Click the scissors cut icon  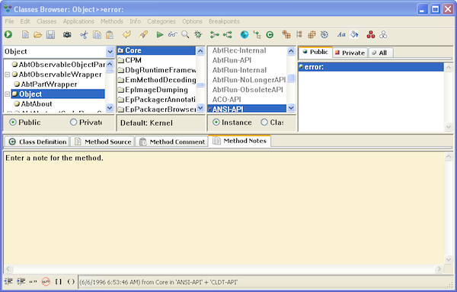pyautogui.click(x=84, y=35)
